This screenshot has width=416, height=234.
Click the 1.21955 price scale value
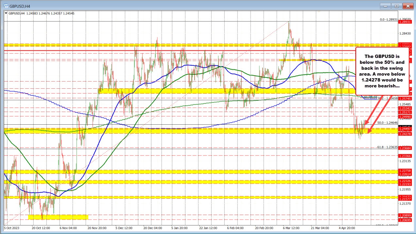[405, 189]
